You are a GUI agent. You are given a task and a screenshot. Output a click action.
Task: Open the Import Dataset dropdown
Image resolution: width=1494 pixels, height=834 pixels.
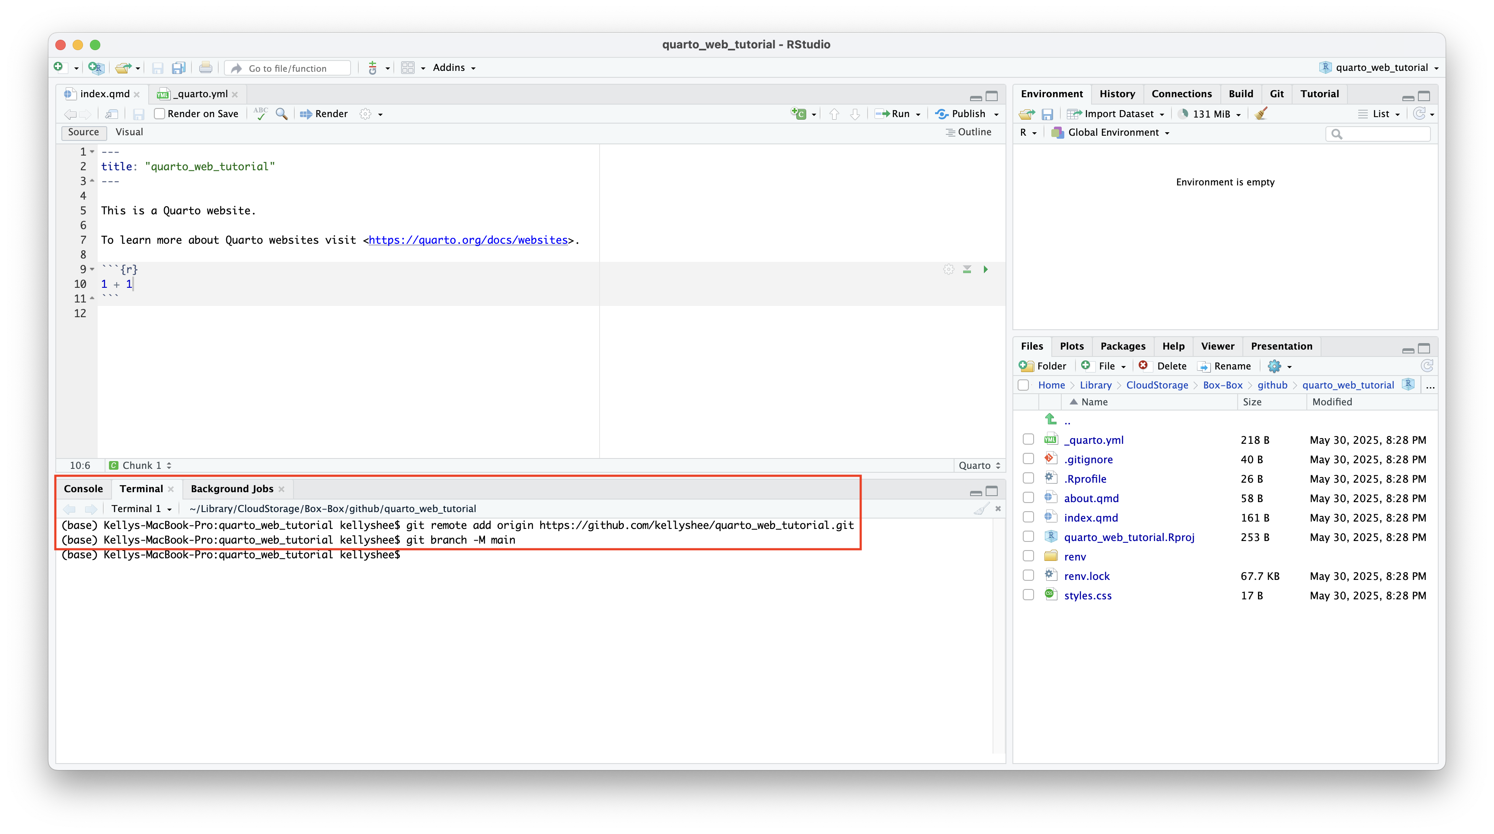[x=1116, y=114]
